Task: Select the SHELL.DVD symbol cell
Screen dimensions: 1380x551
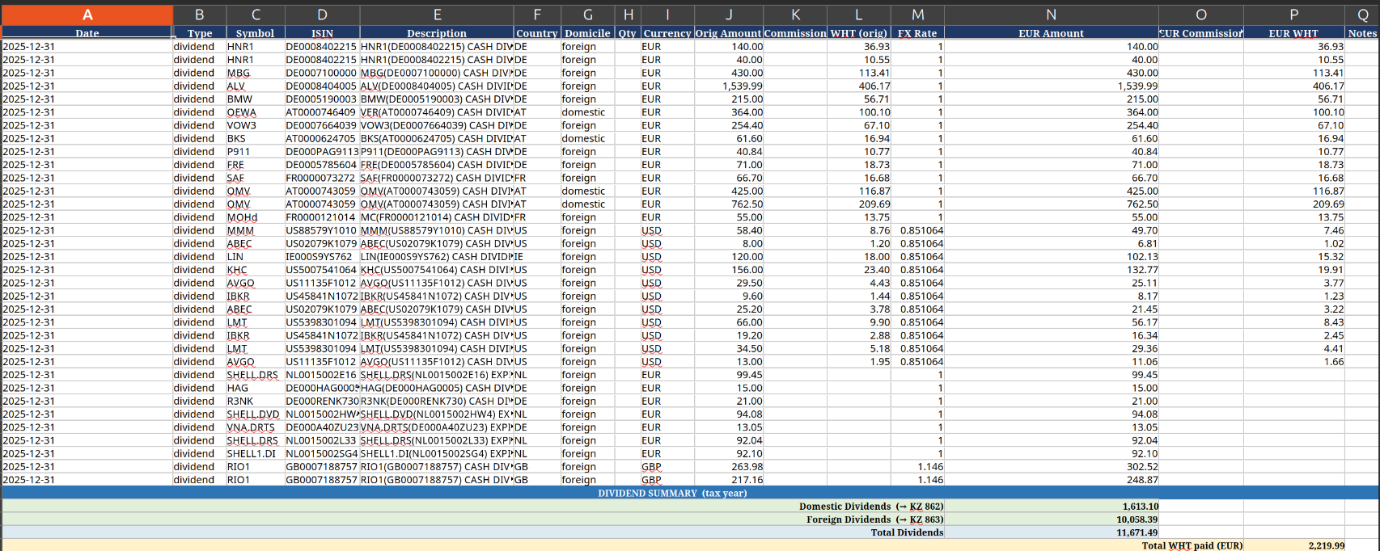Action: coord(256,414)
